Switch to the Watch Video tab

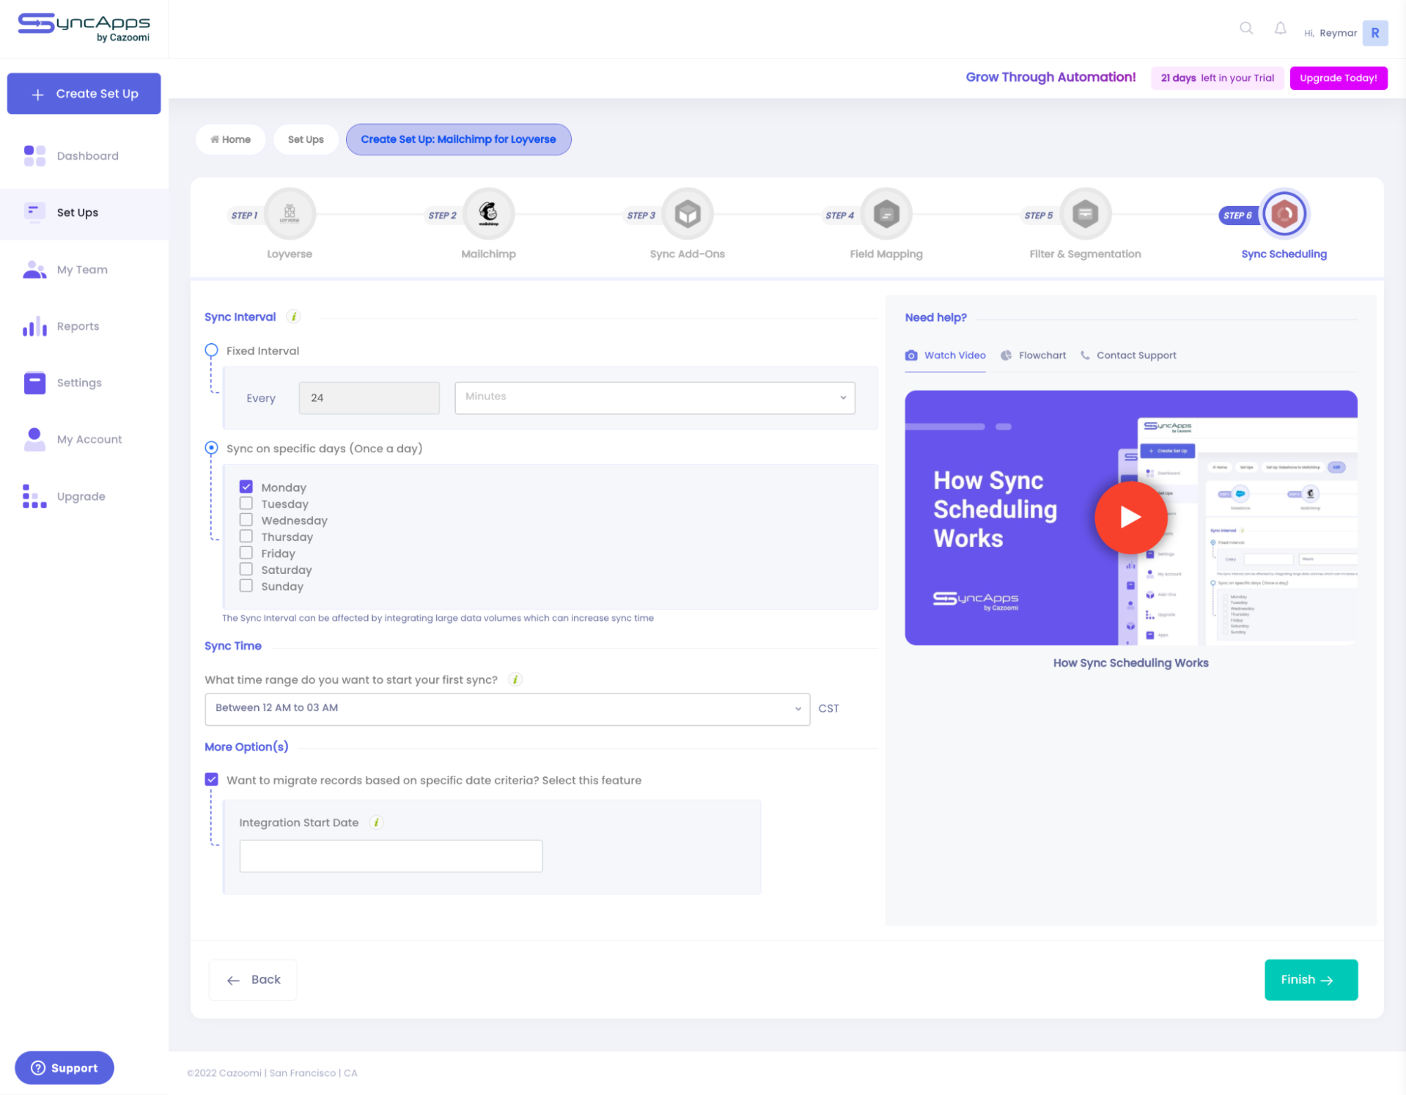945,356
